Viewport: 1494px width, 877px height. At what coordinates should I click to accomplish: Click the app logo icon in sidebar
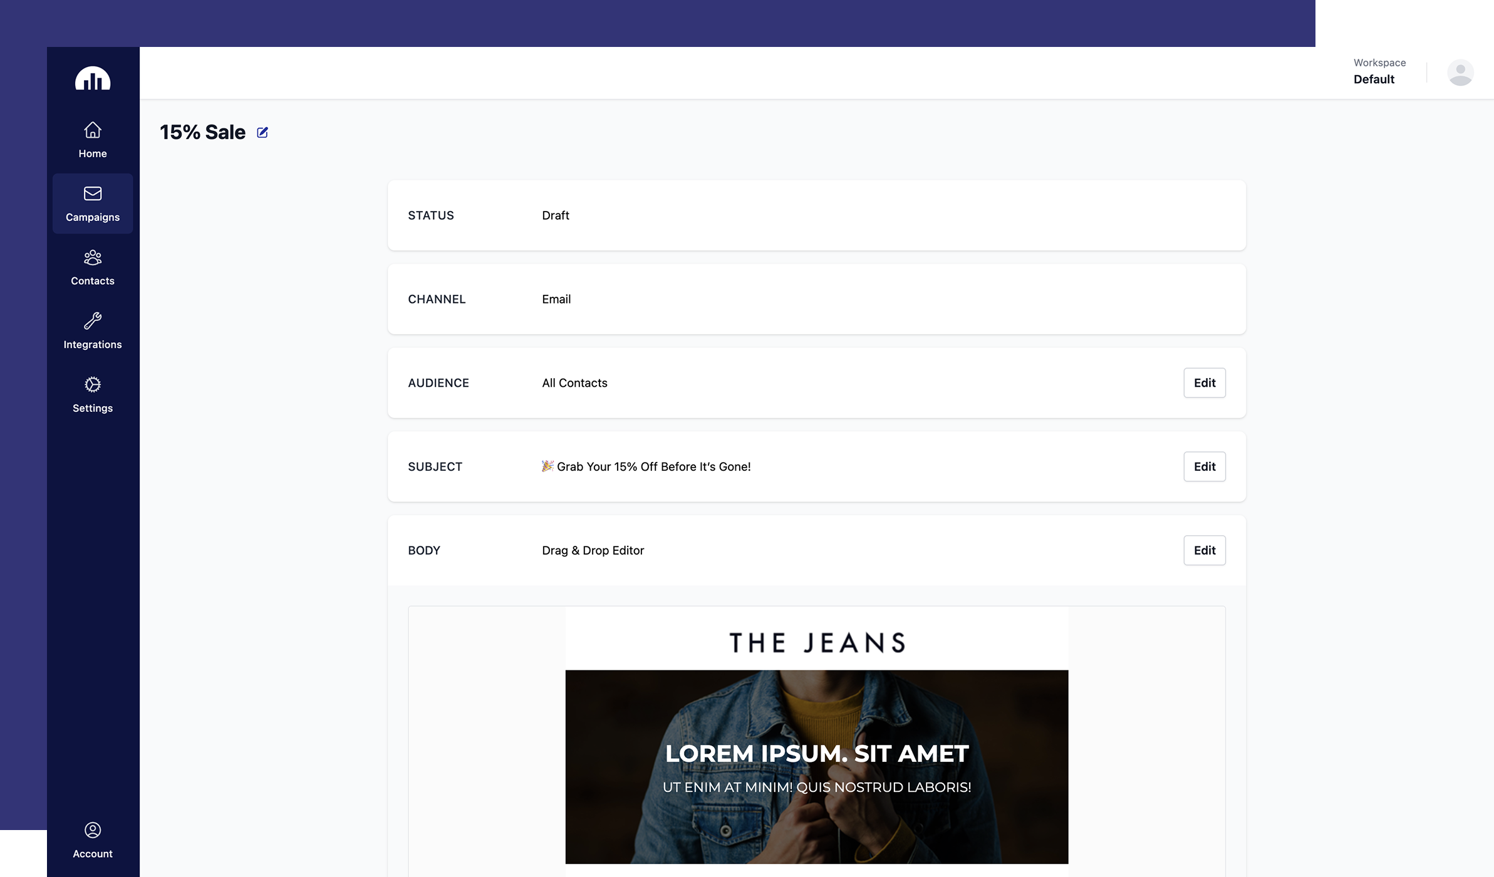[x=93, y=79]
